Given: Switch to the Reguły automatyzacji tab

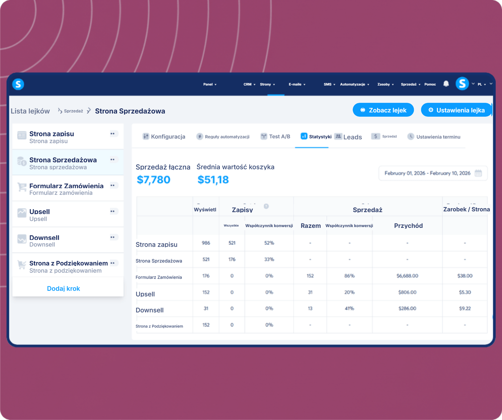Looking at the screenshot, I should click(223, 136).
